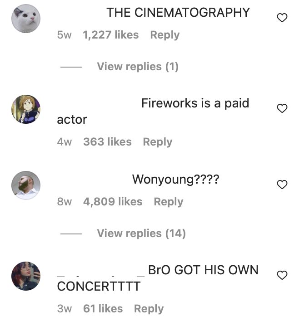Viewport: 299px width, 321px height.
Task: View the 1,227 likes list
Action: click(110, 34)
